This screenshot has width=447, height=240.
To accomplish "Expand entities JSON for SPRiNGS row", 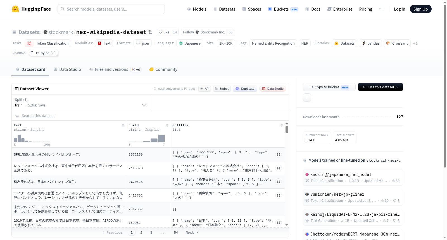I will point(279,154).
